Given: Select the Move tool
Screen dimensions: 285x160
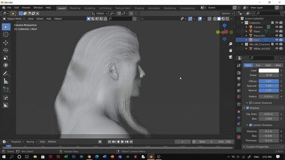Looking at the screenshot, I should pyautogui.click(x=6, y=43).
